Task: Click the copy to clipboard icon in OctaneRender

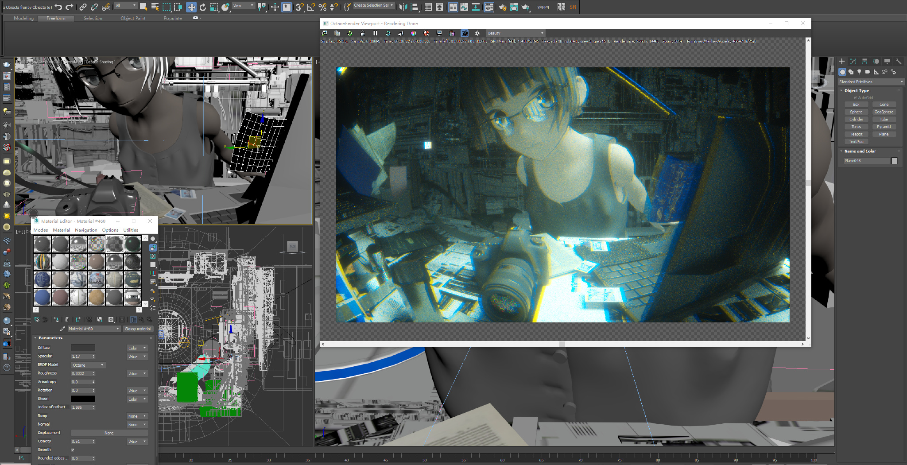Action: pyautogui.click(x=337, y=33)
